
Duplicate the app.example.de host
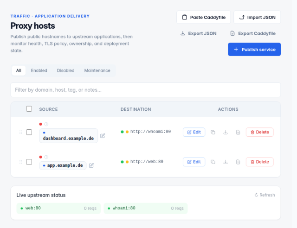click(213, 162)
